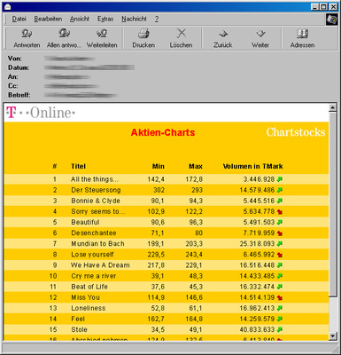Go to the previous message with Zurück

click(x=223, y=34)
